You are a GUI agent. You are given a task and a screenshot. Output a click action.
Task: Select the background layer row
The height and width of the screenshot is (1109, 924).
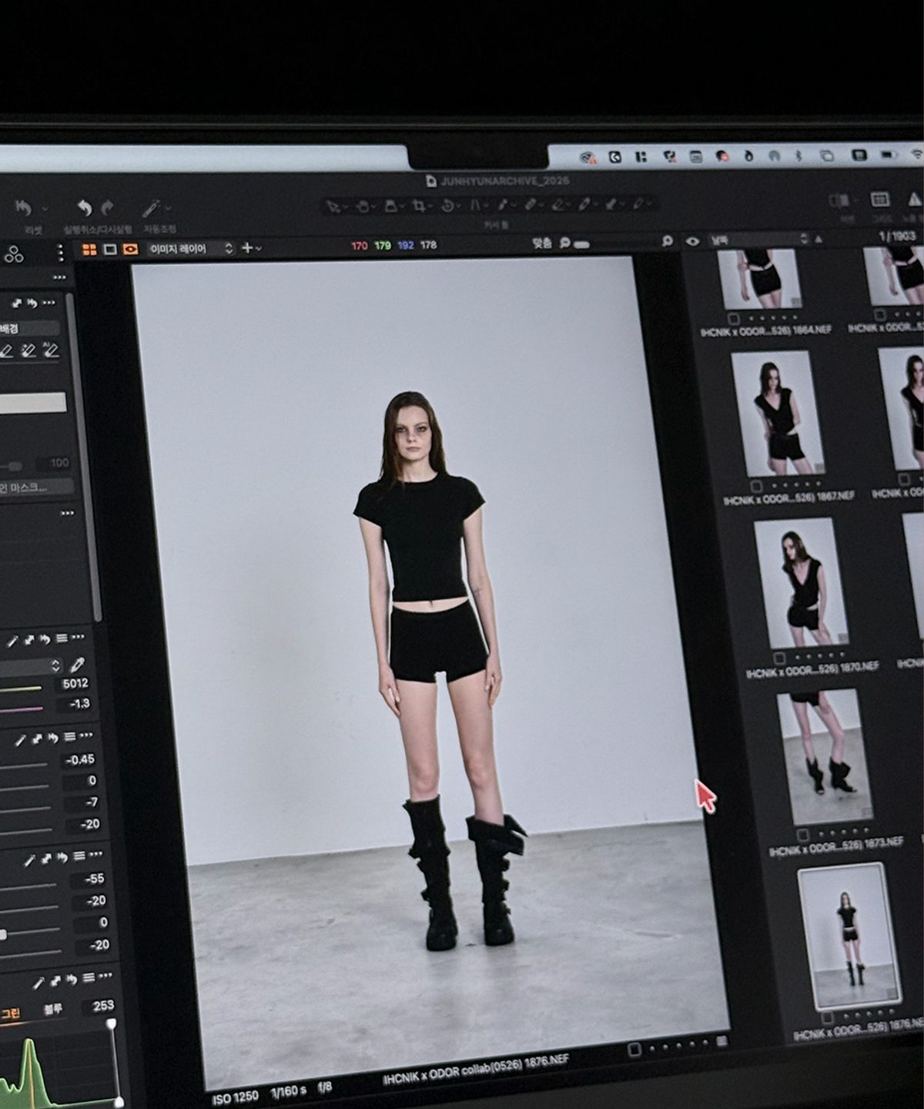(31, 329)
